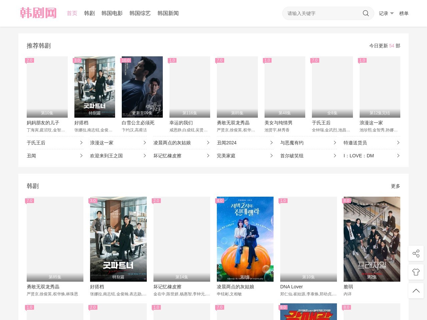The width and height of the screenshot is (427, 320).
Task: Click arrow next to 欢迎来到王之国
Action: tap(144, 156)
